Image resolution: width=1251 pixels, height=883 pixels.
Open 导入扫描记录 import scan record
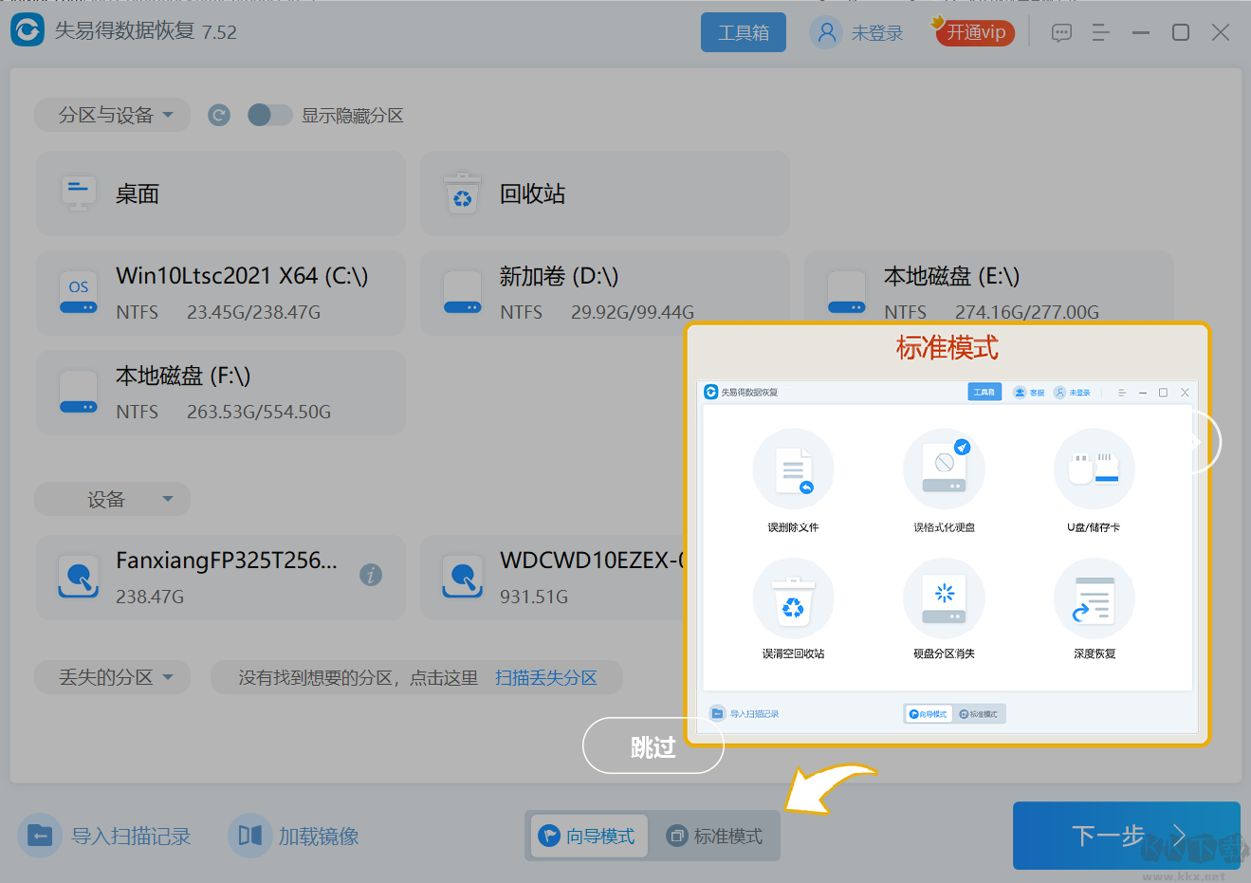click(105, 836)
